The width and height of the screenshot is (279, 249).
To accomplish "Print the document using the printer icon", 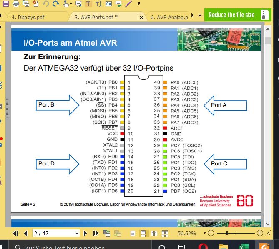I will click(16, 3).
